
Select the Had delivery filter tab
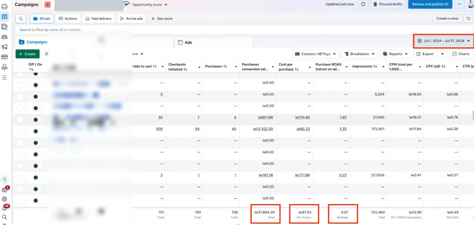[x=99, y=19]
